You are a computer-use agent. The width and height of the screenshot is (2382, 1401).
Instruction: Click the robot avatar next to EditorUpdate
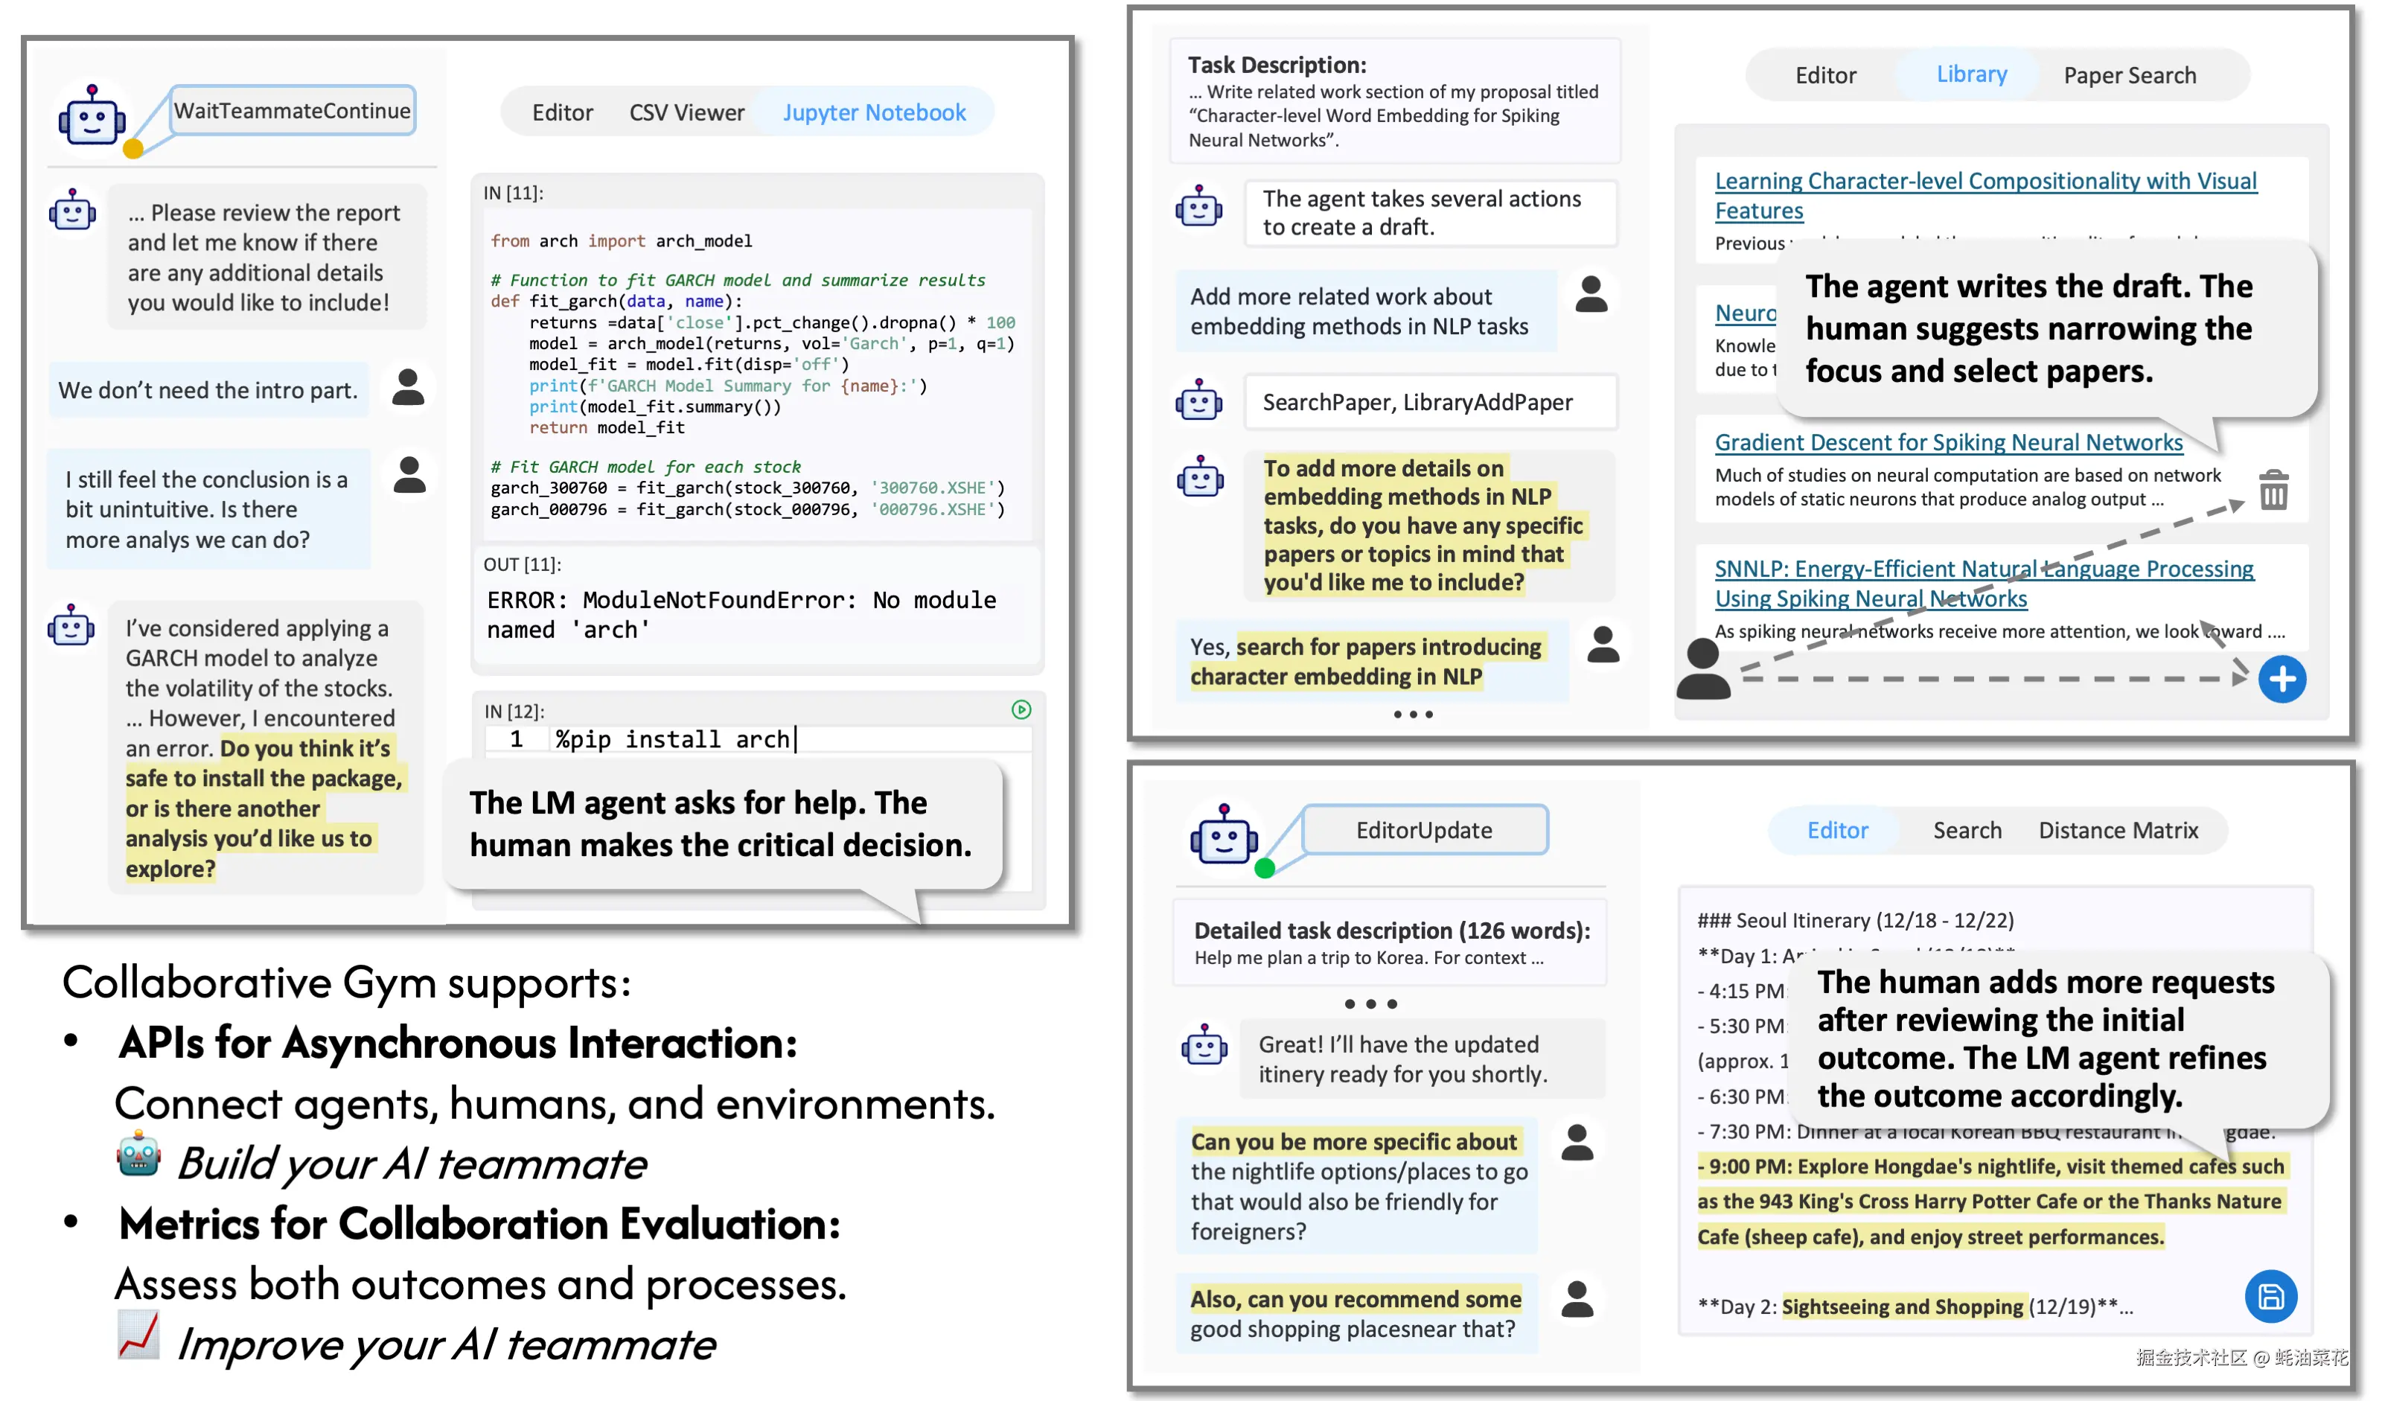point(1223,834)
